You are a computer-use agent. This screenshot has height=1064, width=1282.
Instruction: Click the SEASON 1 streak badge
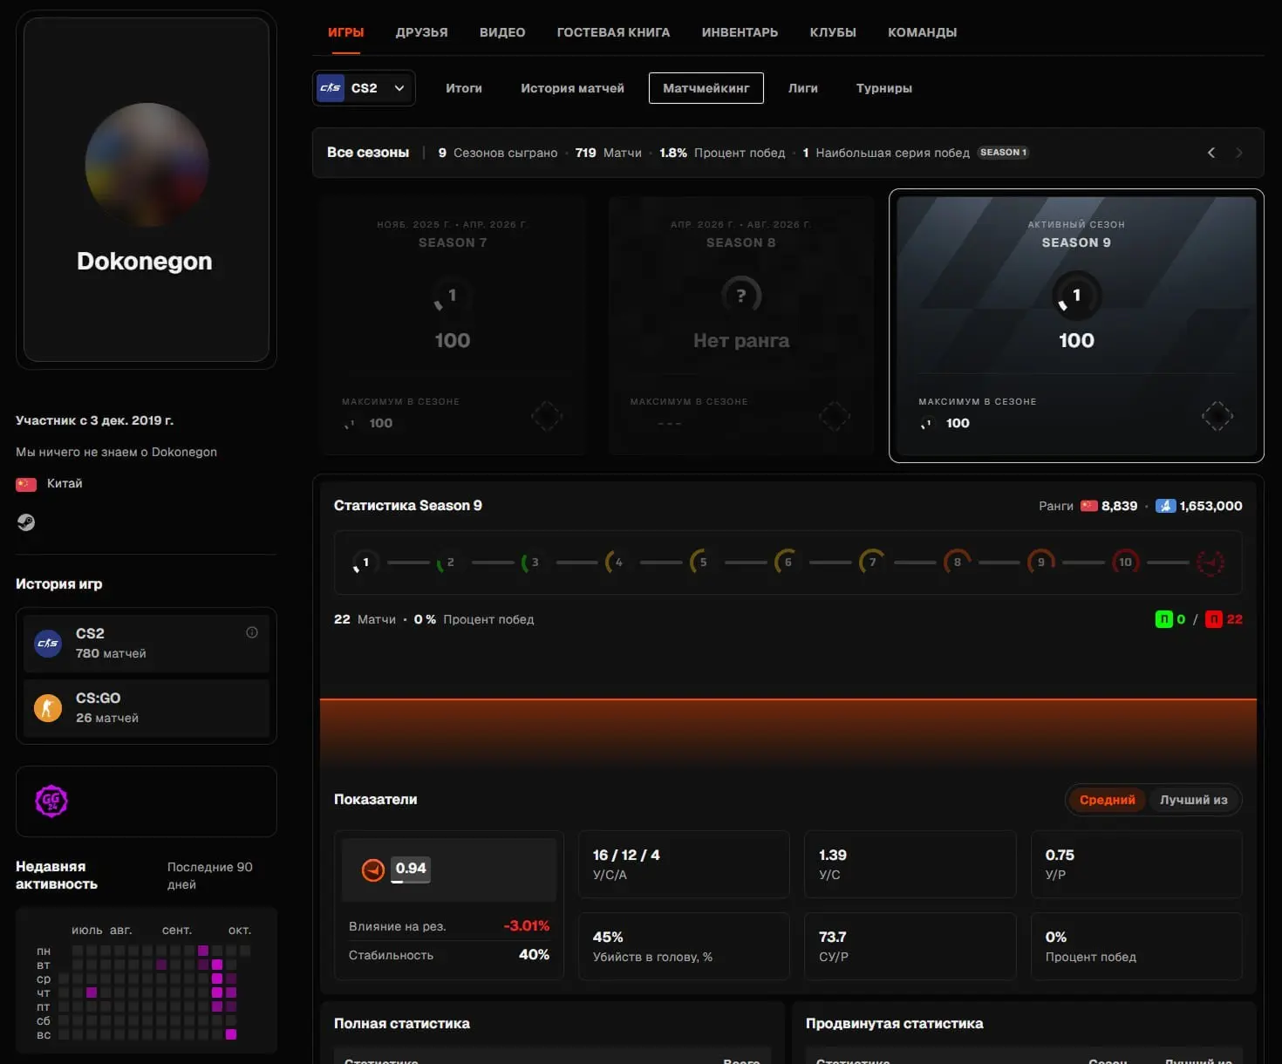tap(1004, 153)
